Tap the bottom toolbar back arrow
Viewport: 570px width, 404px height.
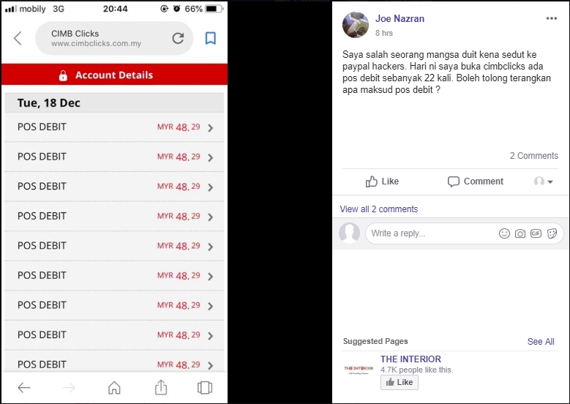coord(24,388)
